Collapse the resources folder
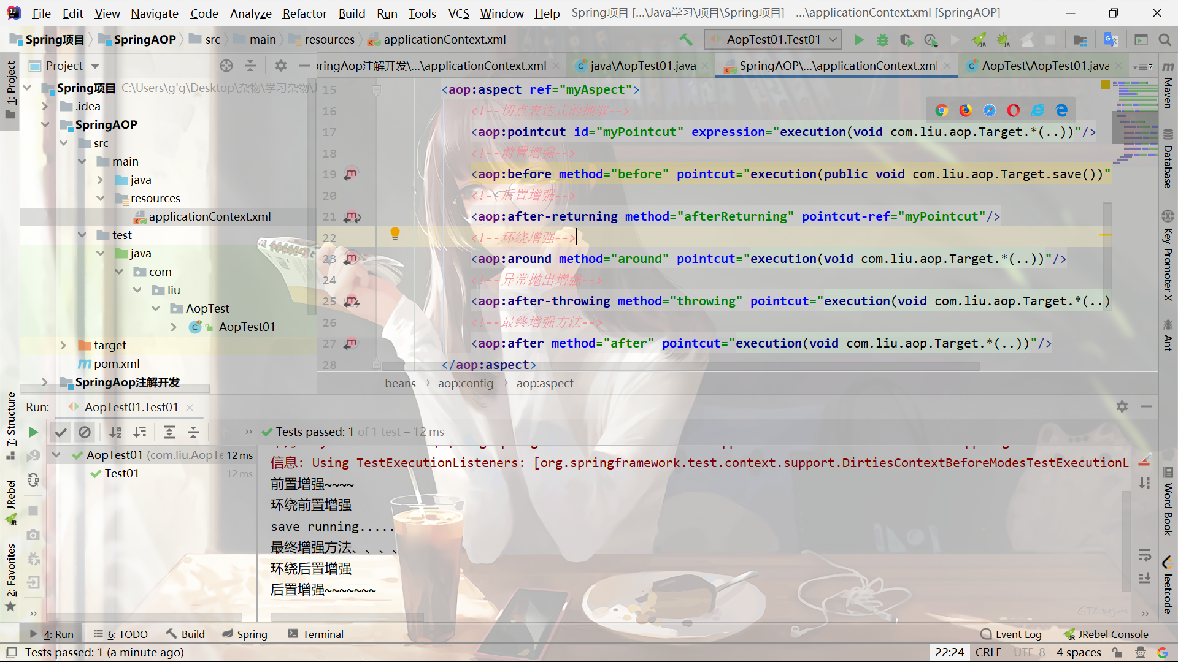The width and height of the screenshot is (1178, 662). coord(100,199)
